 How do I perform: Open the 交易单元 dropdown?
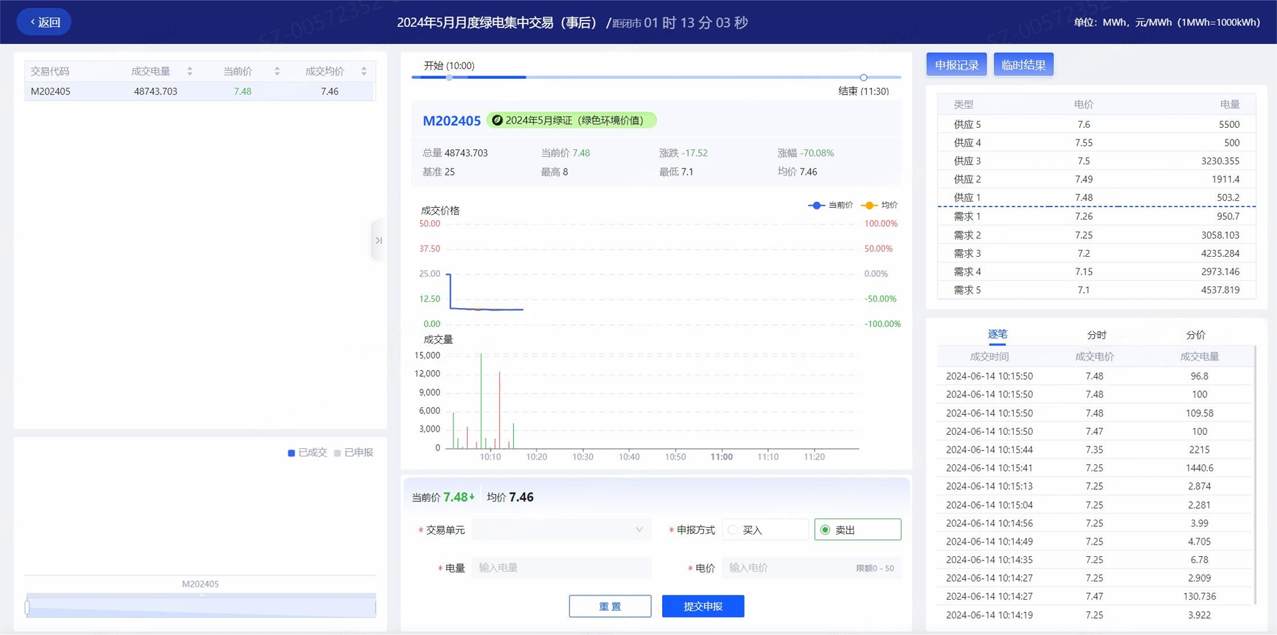pos(561,530)
